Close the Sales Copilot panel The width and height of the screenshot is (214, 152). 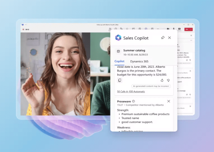coord(169,38)
